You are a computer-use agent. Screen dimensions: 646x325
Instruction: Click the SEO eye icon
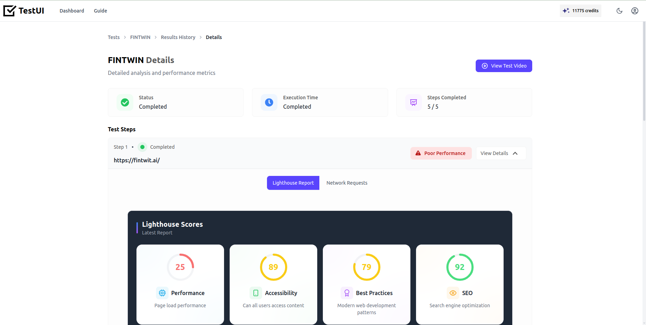coord(453,293)
